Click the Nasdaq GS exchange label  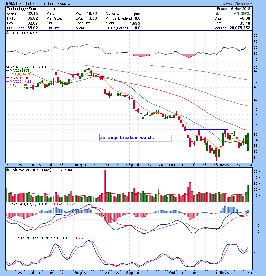pos(64,4)
